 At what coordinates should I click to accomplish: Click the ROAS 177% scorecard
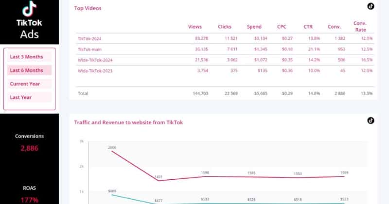pyautogui.click(x=29, y=194)
